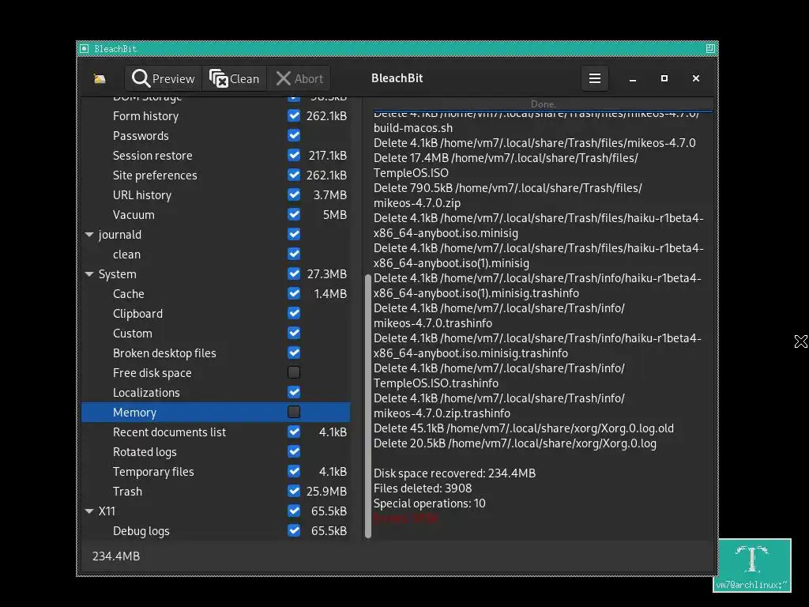Toggle the Form history checkbox

[x=294, y=115]
